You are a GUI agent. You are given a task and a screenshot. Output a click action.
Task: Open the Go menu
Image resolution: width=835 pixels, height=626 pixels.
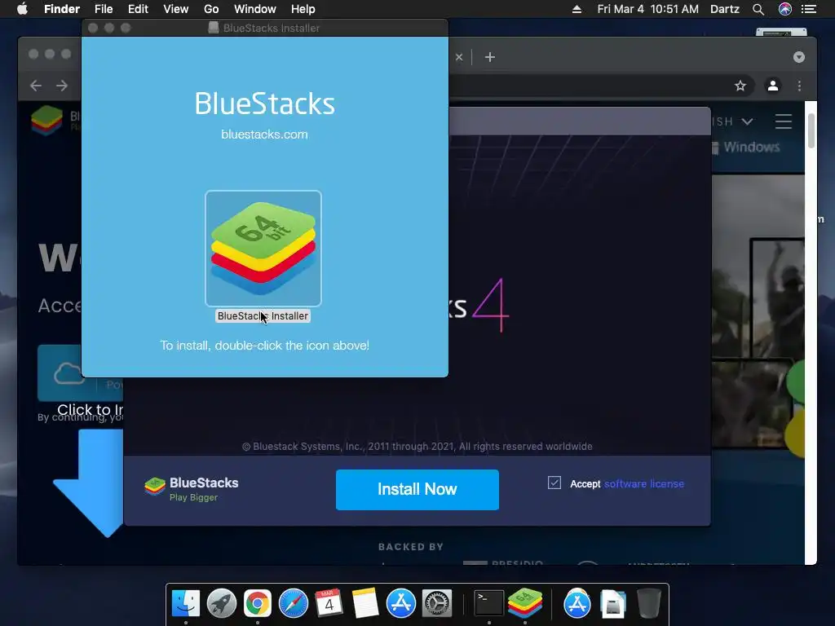click(211, 9)
